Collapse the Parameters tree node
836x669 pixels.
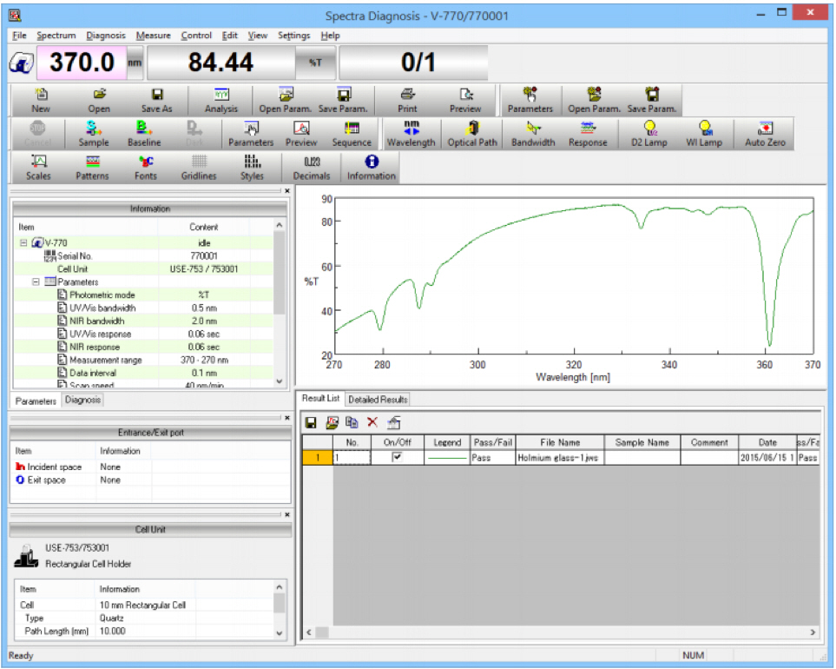pyautogui.click(x=36, y=282)
